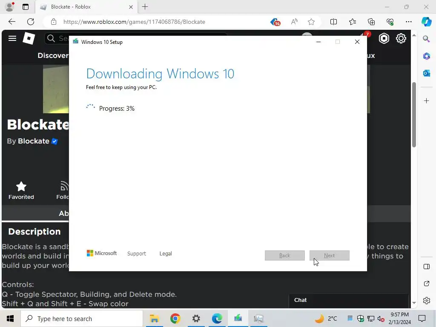Close the Windows 10 Setup window
This screenshot has height=327, width=436.
tap(357, 42)
